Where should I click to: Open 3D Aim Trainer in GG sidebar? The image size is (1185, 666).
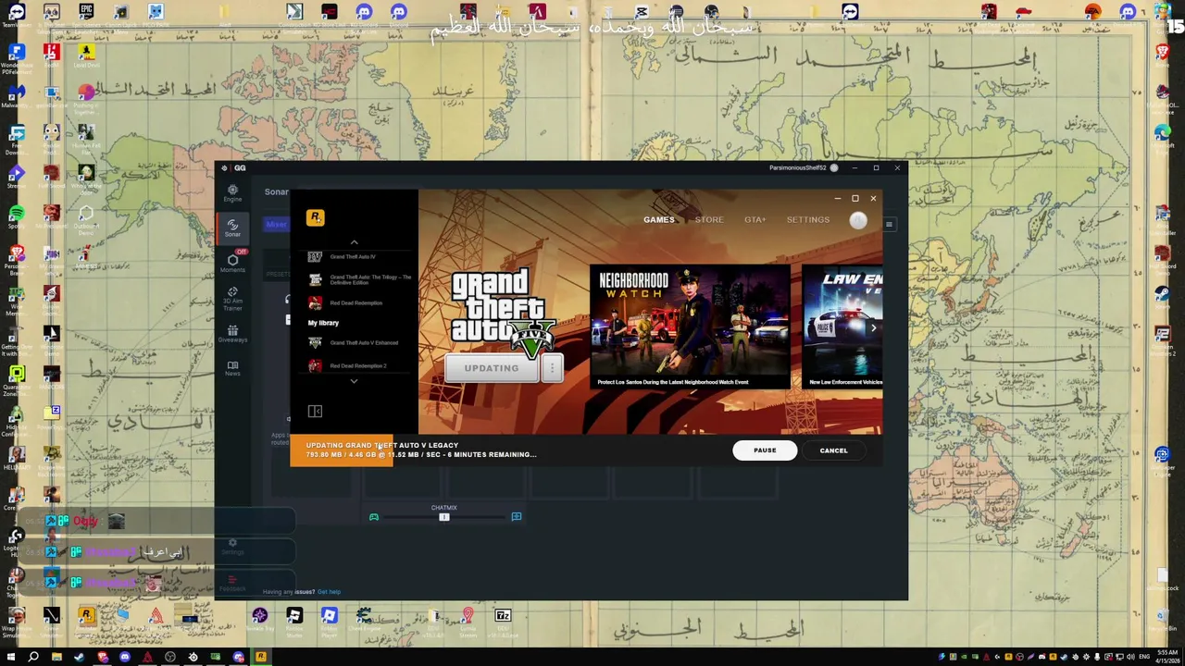click(232, 298)
